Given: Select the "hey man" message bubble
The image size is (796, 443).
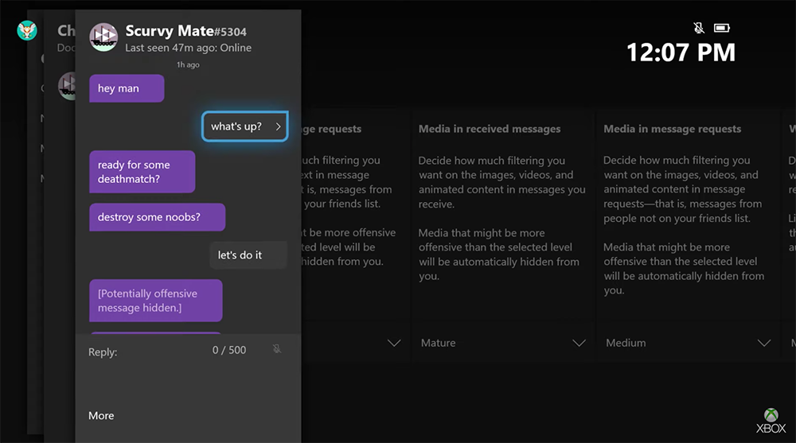Looking at the screenshot, I should pyautogui.click(x=127, y=88).
